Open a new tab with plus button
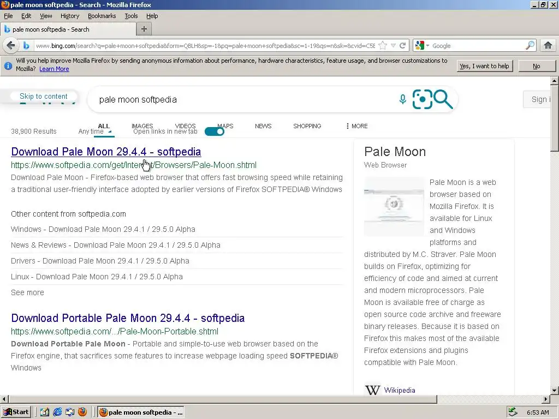The height and width of the screenshot is (419, 559). 144,29
